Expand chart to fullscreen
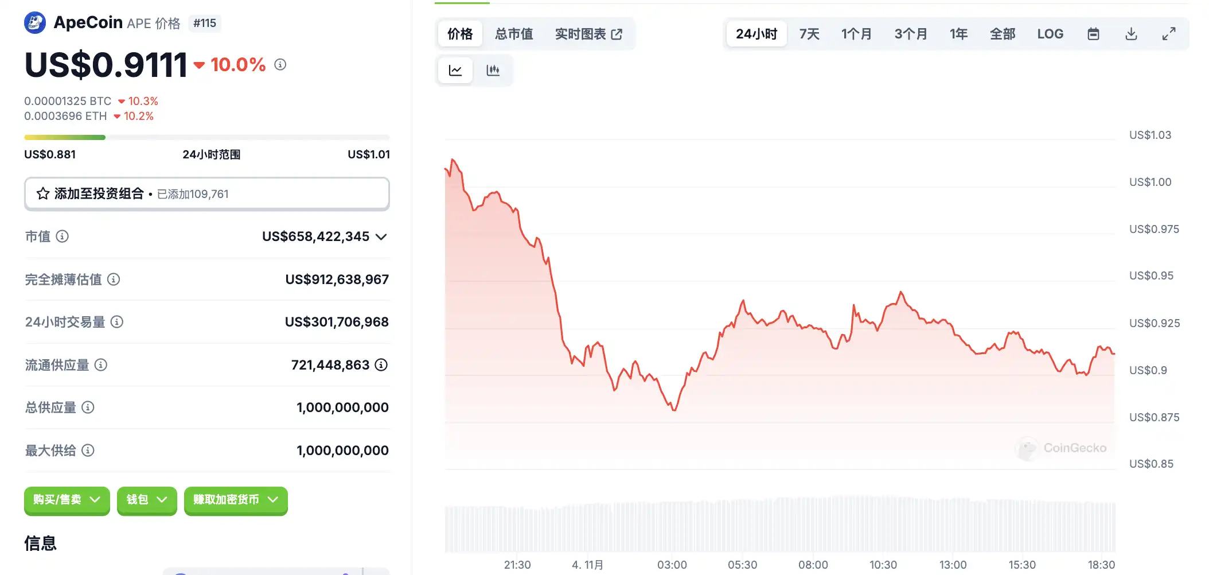 coord(1169,34)
